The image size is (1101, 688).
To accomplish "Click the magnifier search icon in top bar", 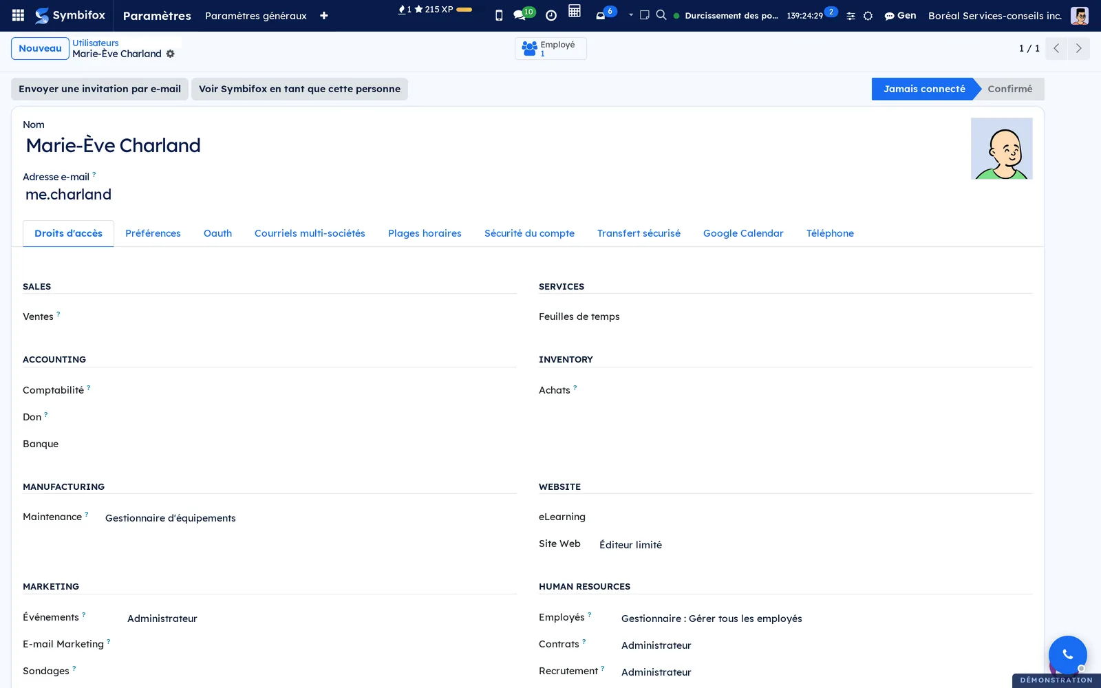I will [661, 14].
